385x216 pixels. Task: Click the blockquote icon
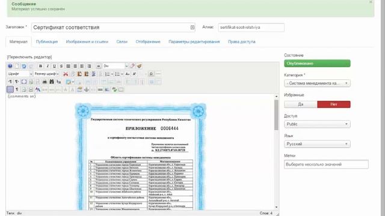pyautogui.click(x=99, y=66)
